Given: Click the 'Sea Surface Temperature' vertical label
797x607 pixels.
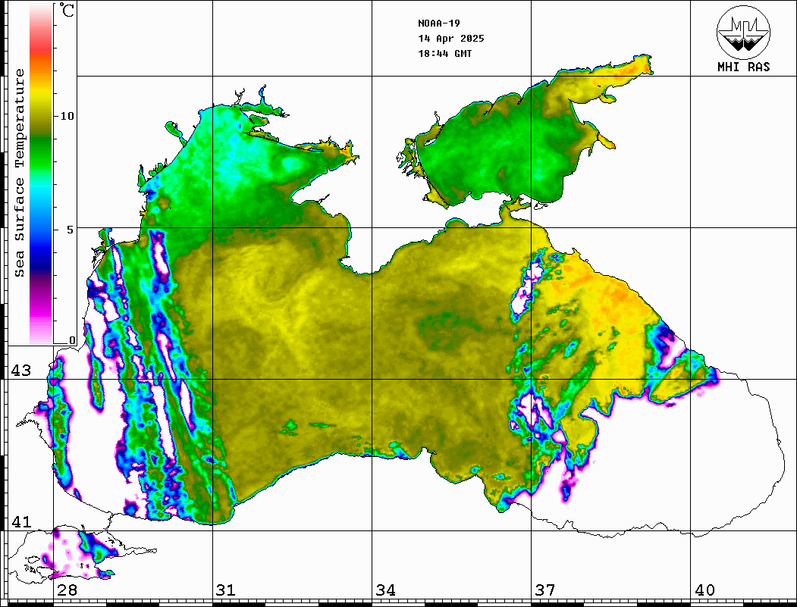Looking at the screenshot, I should point(19,173).
